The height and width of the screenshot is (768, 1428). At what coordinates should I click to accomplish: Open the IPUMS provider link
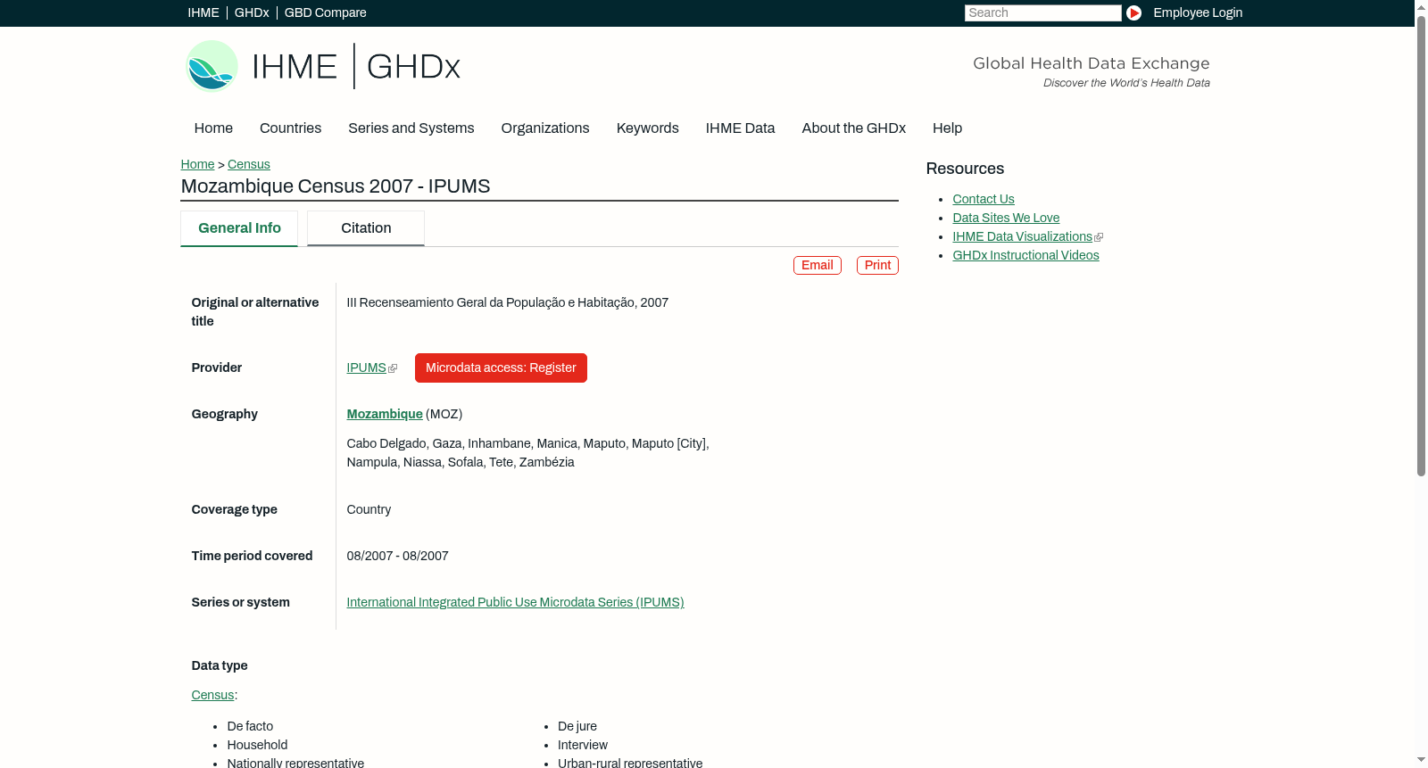(x=366, y=367)
